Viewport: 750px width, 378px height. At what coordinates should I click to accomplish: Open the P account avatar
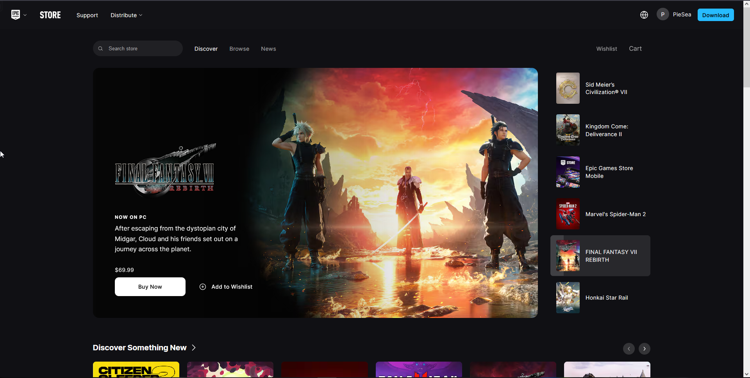(662, 14)
